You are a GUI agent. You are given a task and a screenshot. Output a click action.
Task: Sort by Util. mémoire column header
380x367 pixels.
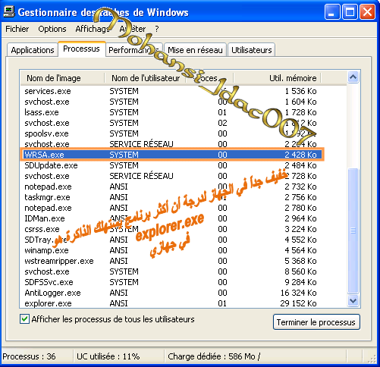277,78
